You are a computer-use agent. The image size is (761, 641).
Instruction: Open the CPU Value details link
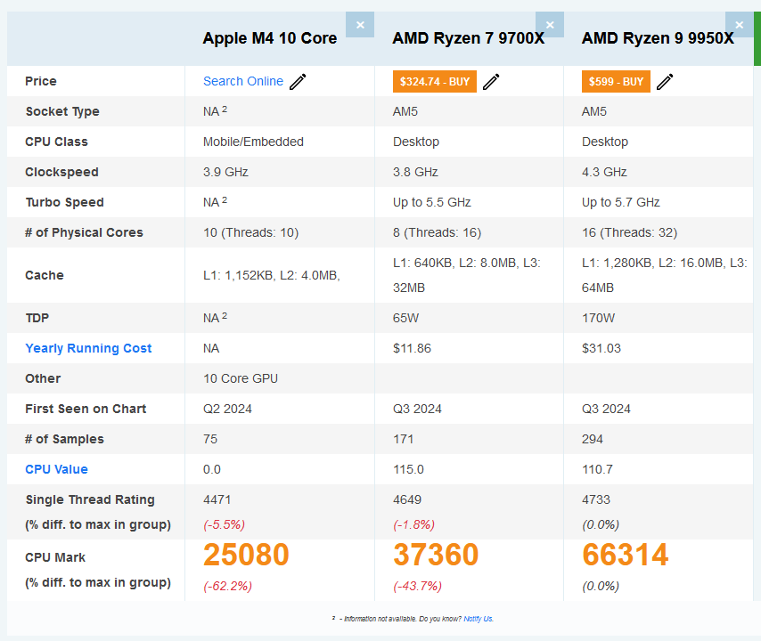(x=56, y=469)
